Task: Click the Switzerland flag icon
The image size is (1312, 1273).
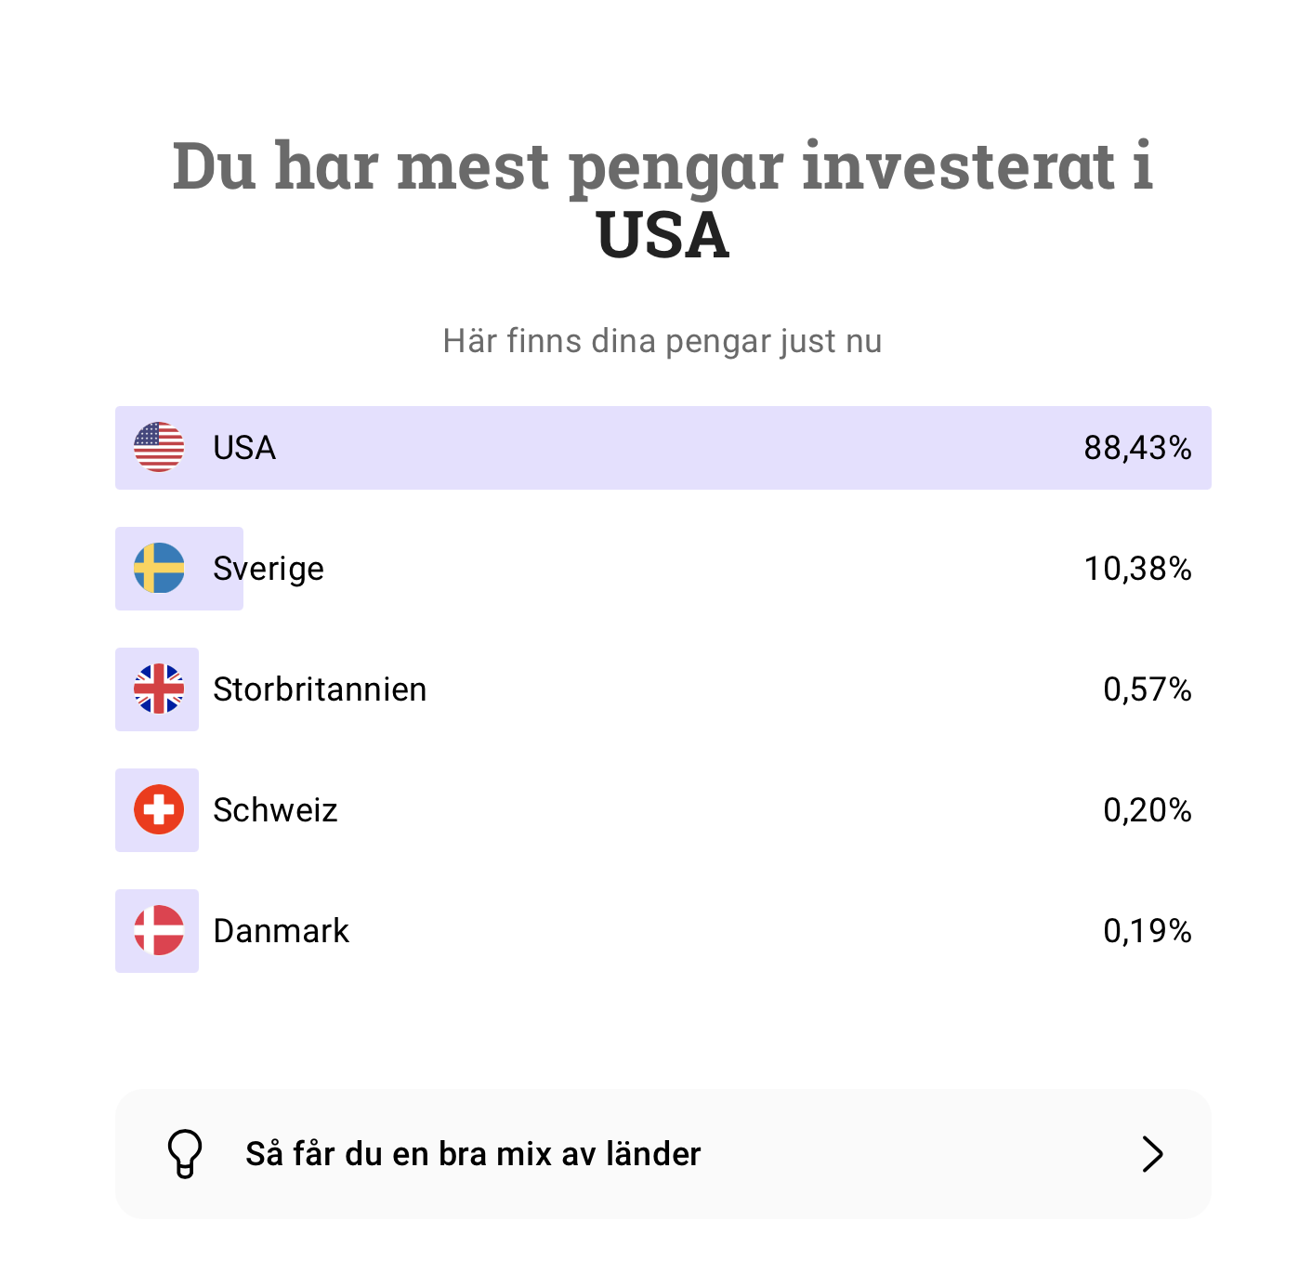Action: 159,809
